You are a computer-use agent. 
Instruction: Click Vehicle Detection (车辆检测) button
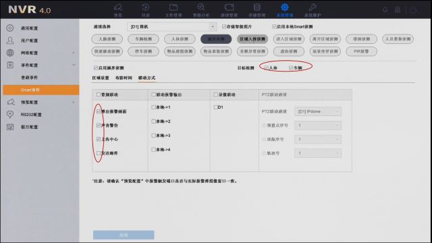143,39
